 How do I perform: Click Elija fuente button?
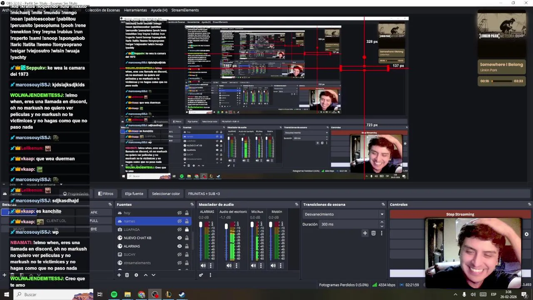click(x=134, y=194)
